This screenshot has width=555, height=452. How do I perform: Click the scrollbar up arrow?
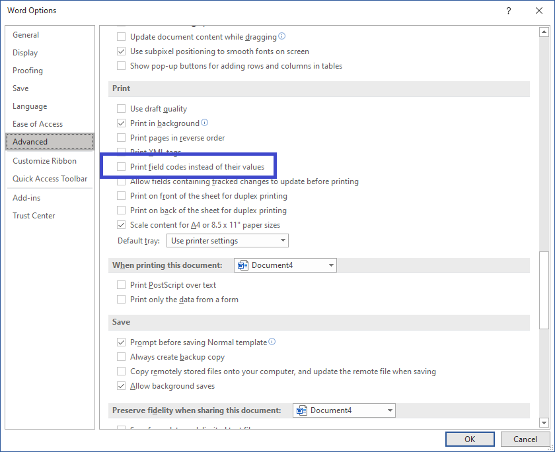pyautogui.click(x=544, y=32)
